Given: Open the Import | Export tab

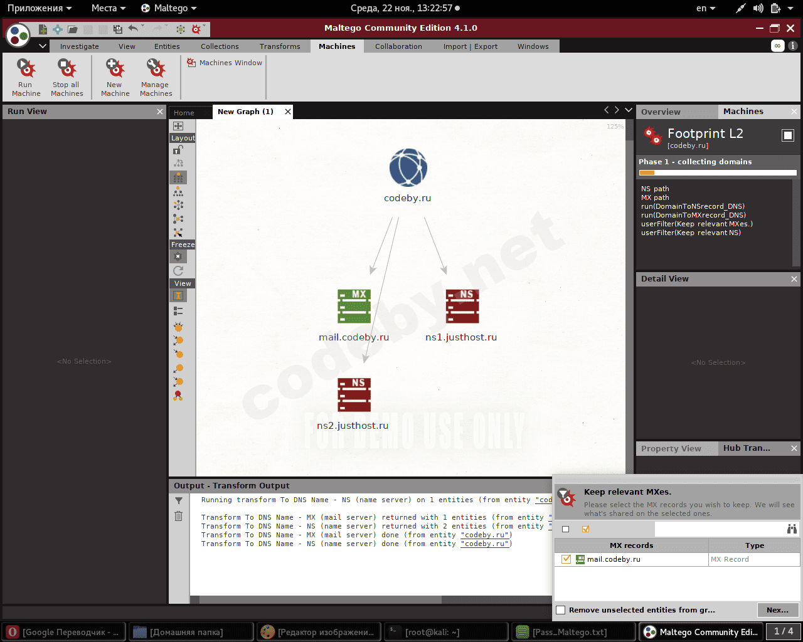Looking at the screenshot, I should pos(471,46).
